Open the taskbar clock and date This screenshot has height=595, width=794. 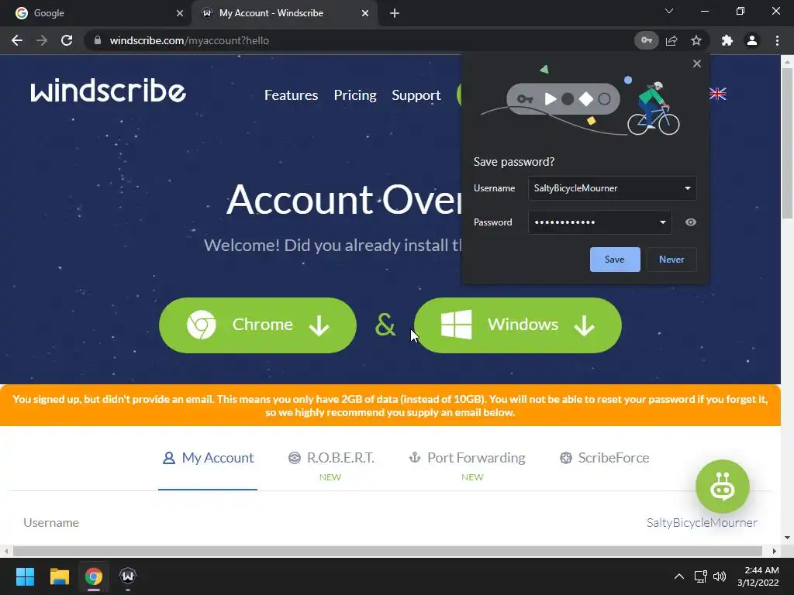tap(758, 576)
